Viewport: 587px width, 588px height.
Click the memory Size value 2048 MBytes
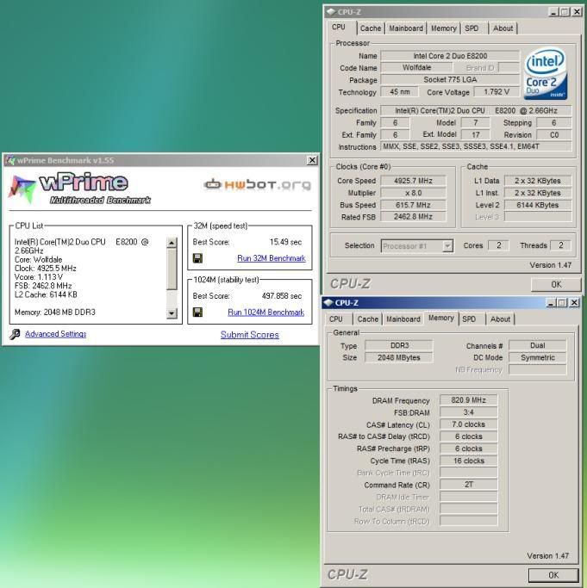pyautogui.click(x=399, y=357)
